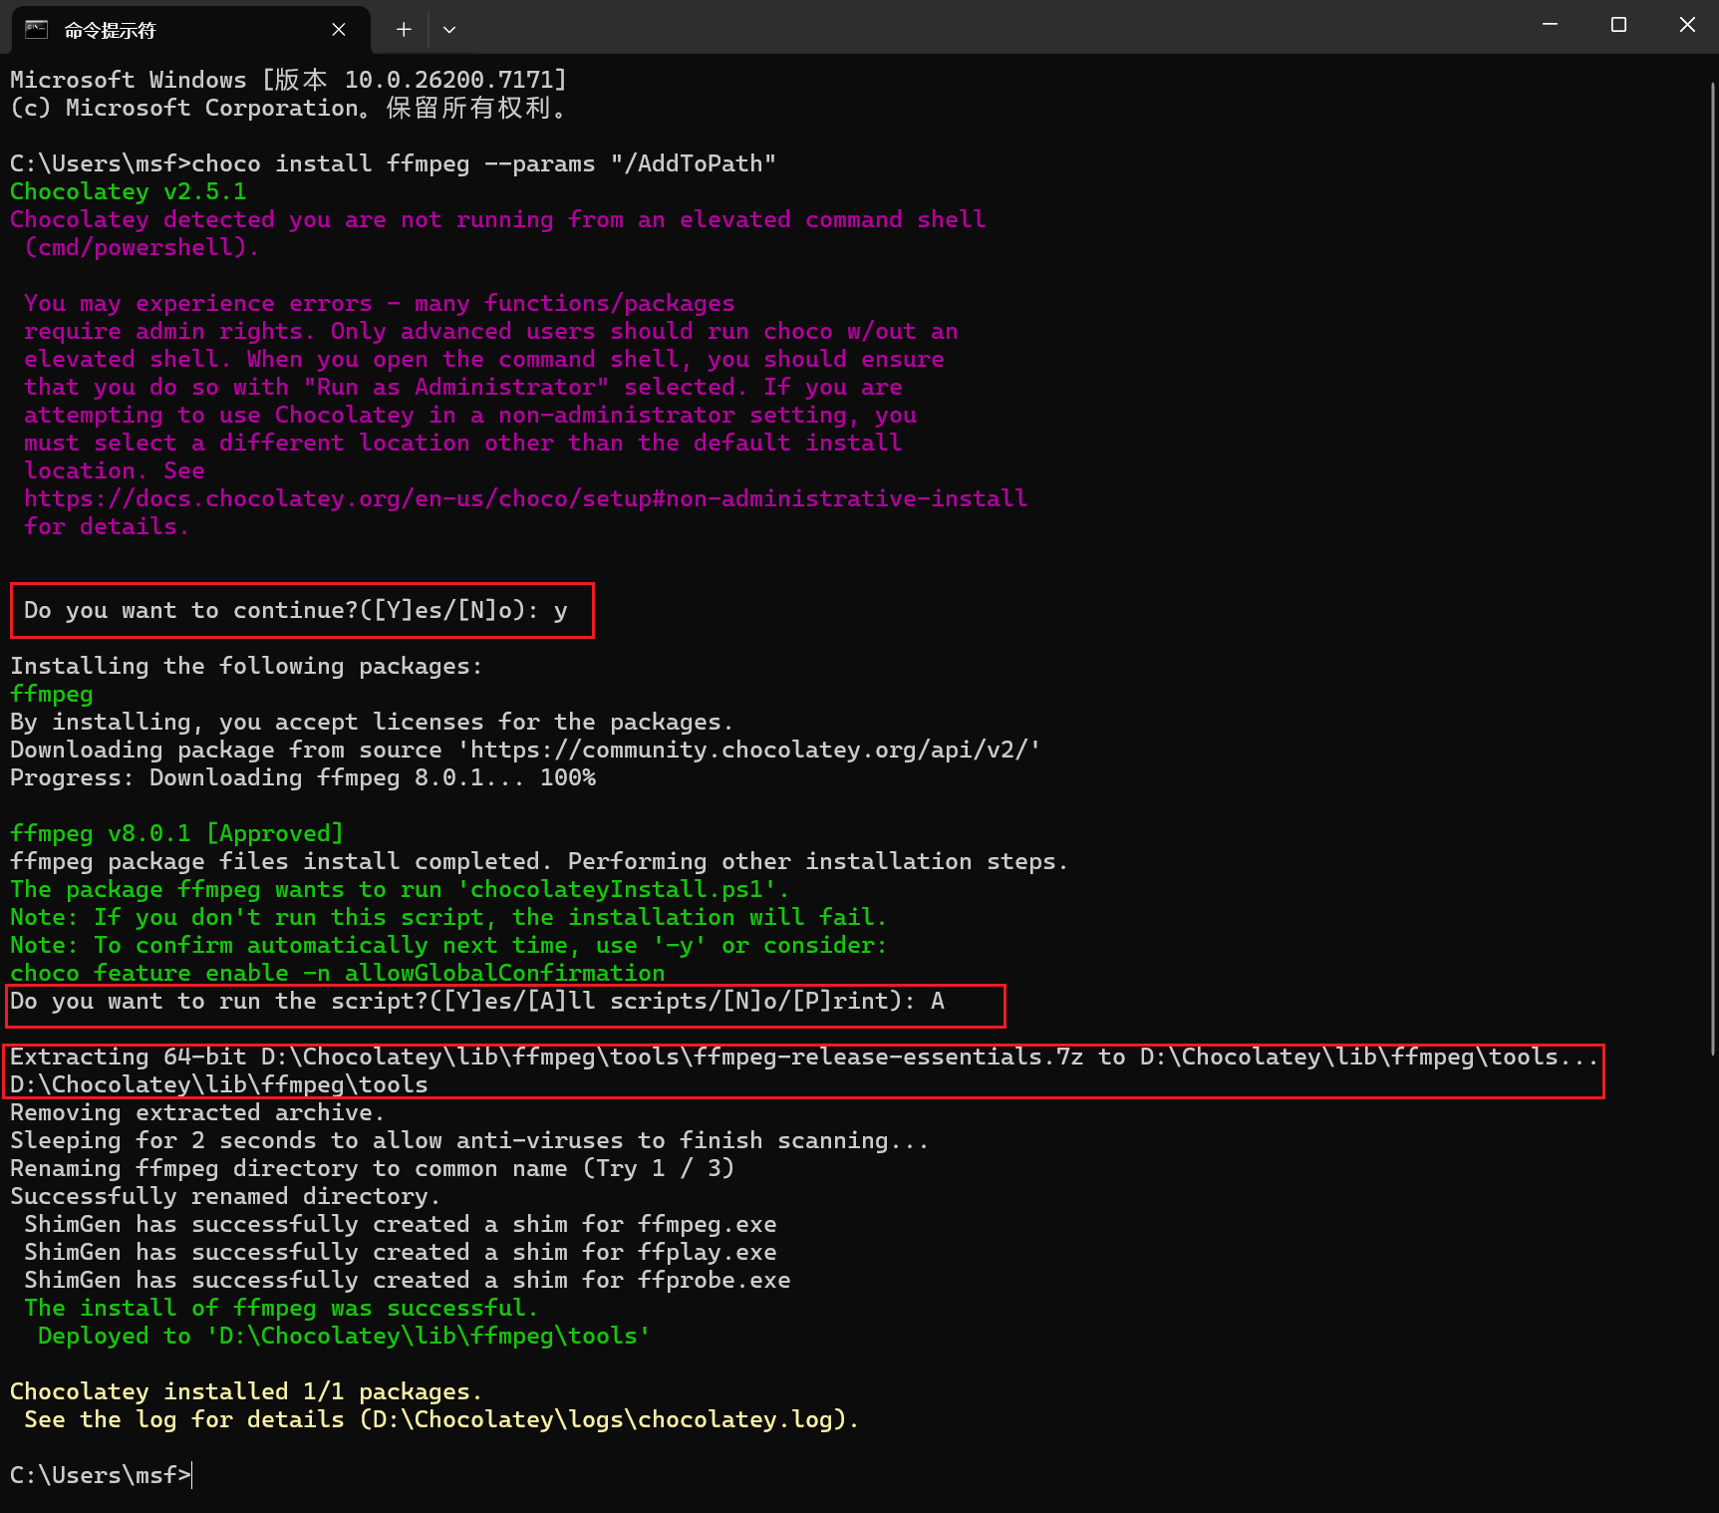Click the chocolatey.log file path
Viewport: 1719px width, 1513px height.
coord(608,1418)
